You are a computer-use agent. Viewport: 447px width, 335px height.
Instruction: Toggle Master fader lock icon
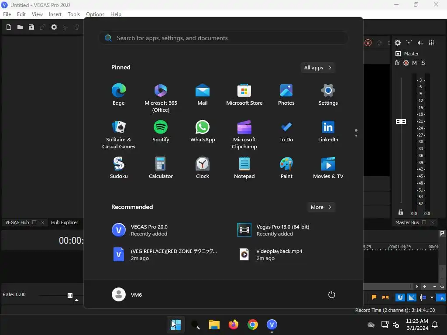pos(401,212)
